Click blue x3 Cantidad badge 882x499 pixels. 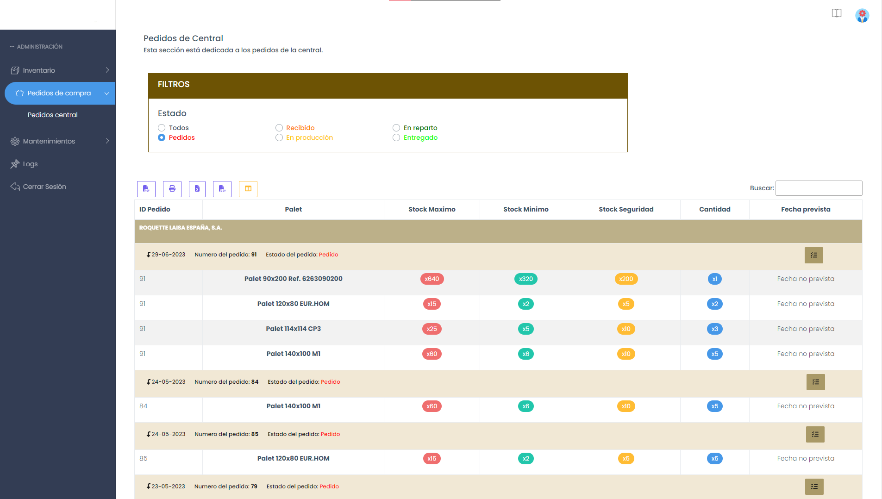pos(715,329)
